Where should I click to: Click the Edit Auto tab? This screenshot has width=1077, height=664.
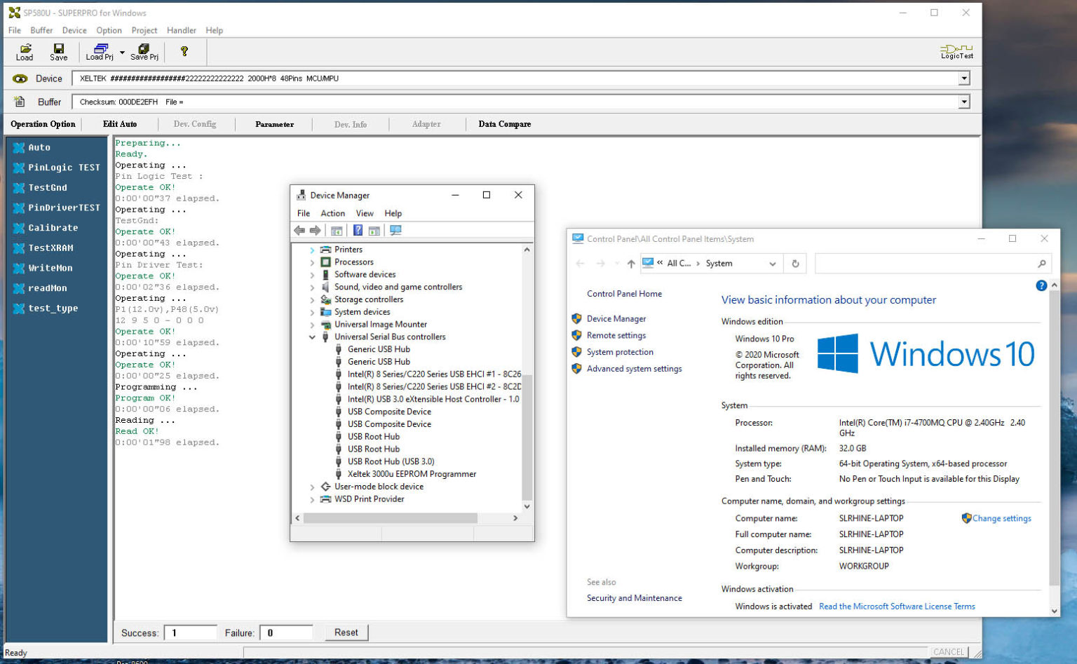click(x=120, y=124)
